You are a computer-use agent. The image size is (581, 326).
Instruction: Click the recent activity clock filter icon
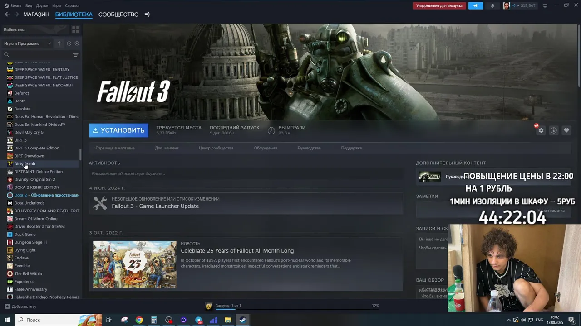69,43
